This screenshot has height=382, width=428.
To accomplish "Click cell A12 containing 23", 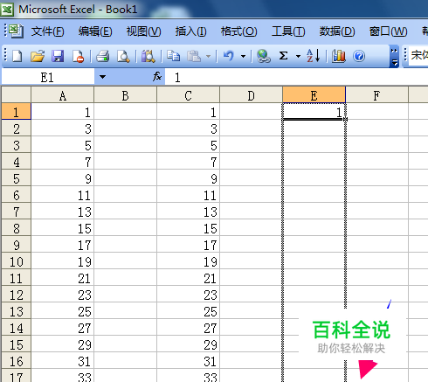I will (x=62, y=295).
